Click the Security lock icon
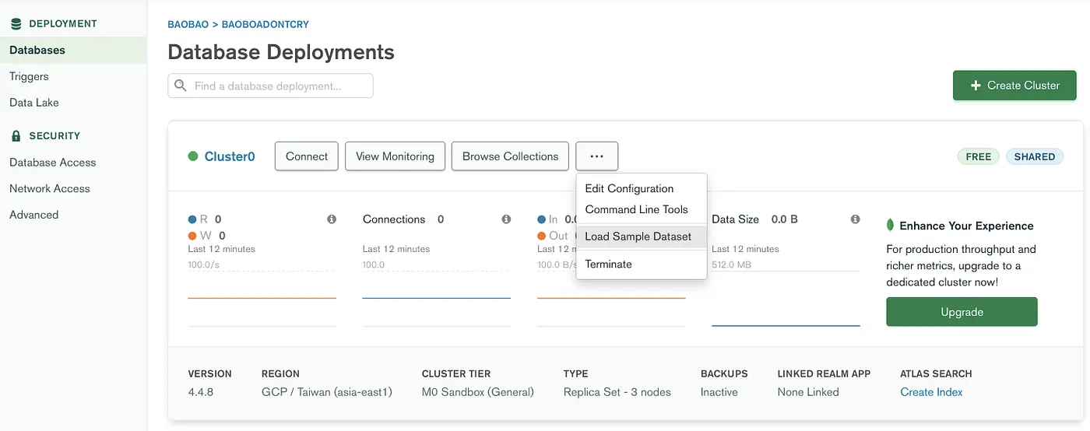The height and width of the screenshot is (431, 1090). (x=16, y=136)
